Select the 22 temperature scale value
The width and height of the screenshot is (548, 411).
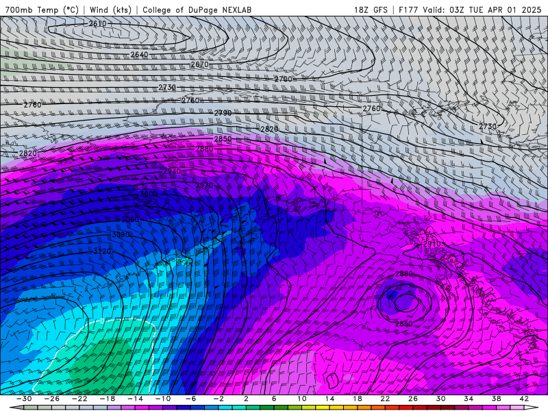385,399
